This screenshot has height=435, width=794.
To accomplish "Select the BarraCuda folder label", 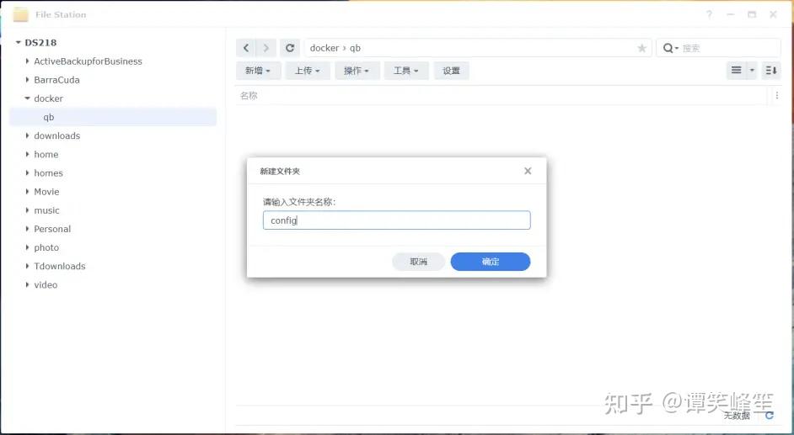I will 56,80.
